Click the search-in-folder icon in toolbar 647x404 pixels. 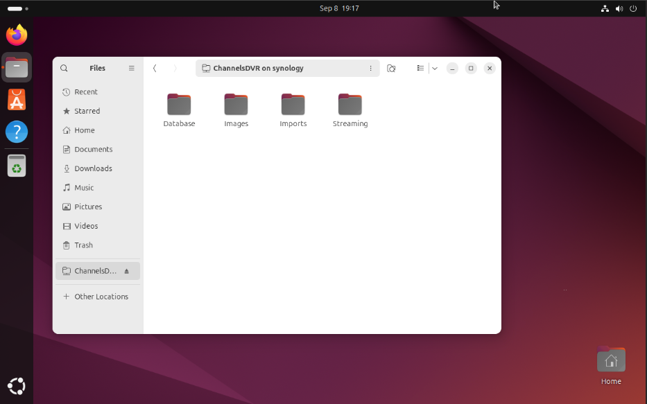click(x=391, y=69)
